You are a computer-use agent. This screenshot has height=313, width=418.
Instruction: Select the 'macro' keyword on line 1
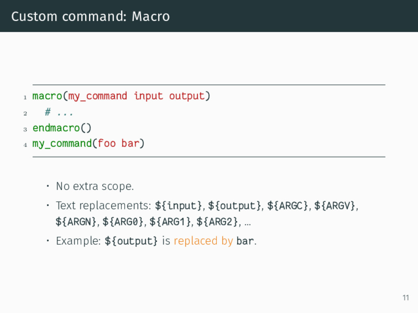47,96
